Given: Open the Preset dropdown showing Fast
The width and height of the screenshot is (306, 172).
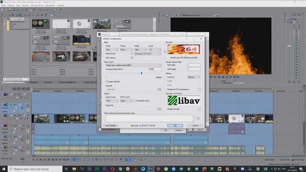Looking at the screenshot, I should [x=112, y=50].
